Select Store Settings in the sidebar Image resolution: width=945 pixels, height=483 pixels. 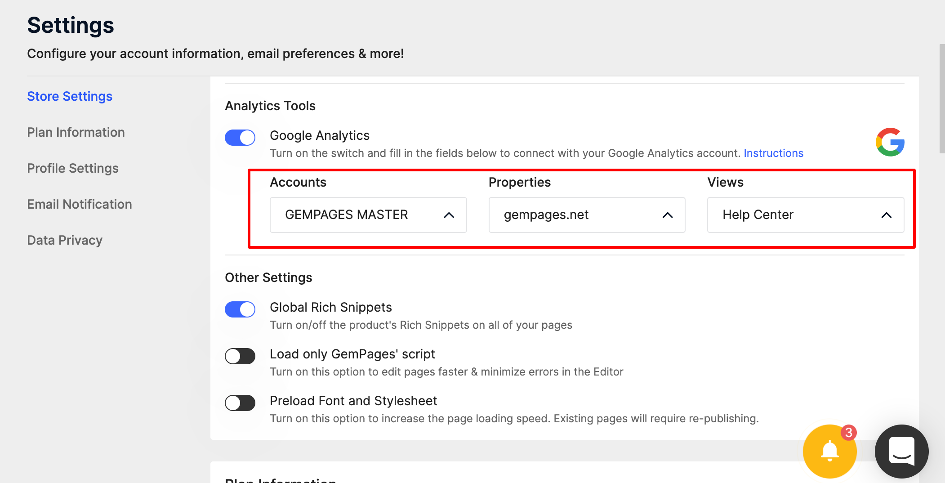point(70,96)
